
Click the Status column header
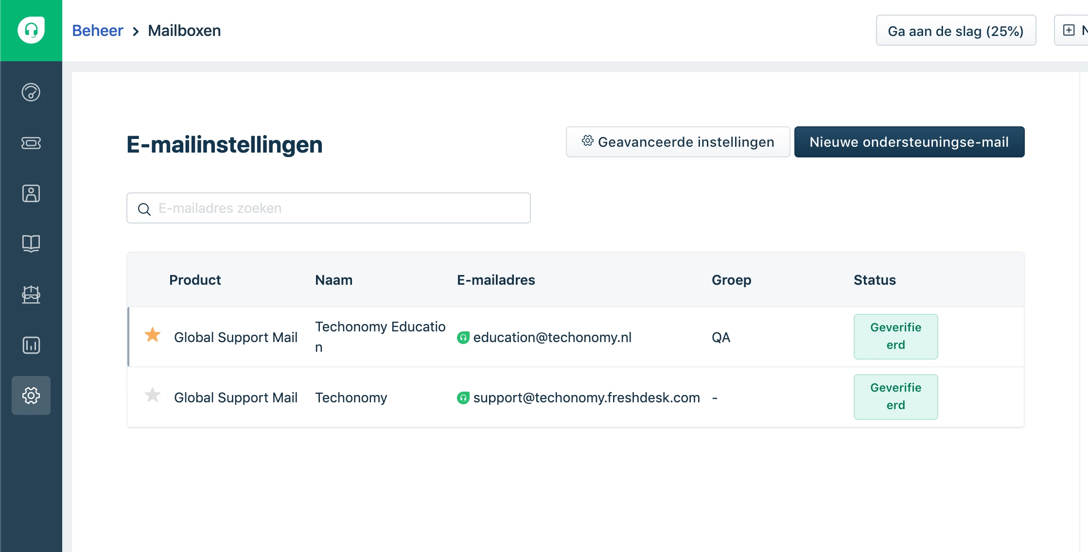pyautogui.click(x=875, y=280)
